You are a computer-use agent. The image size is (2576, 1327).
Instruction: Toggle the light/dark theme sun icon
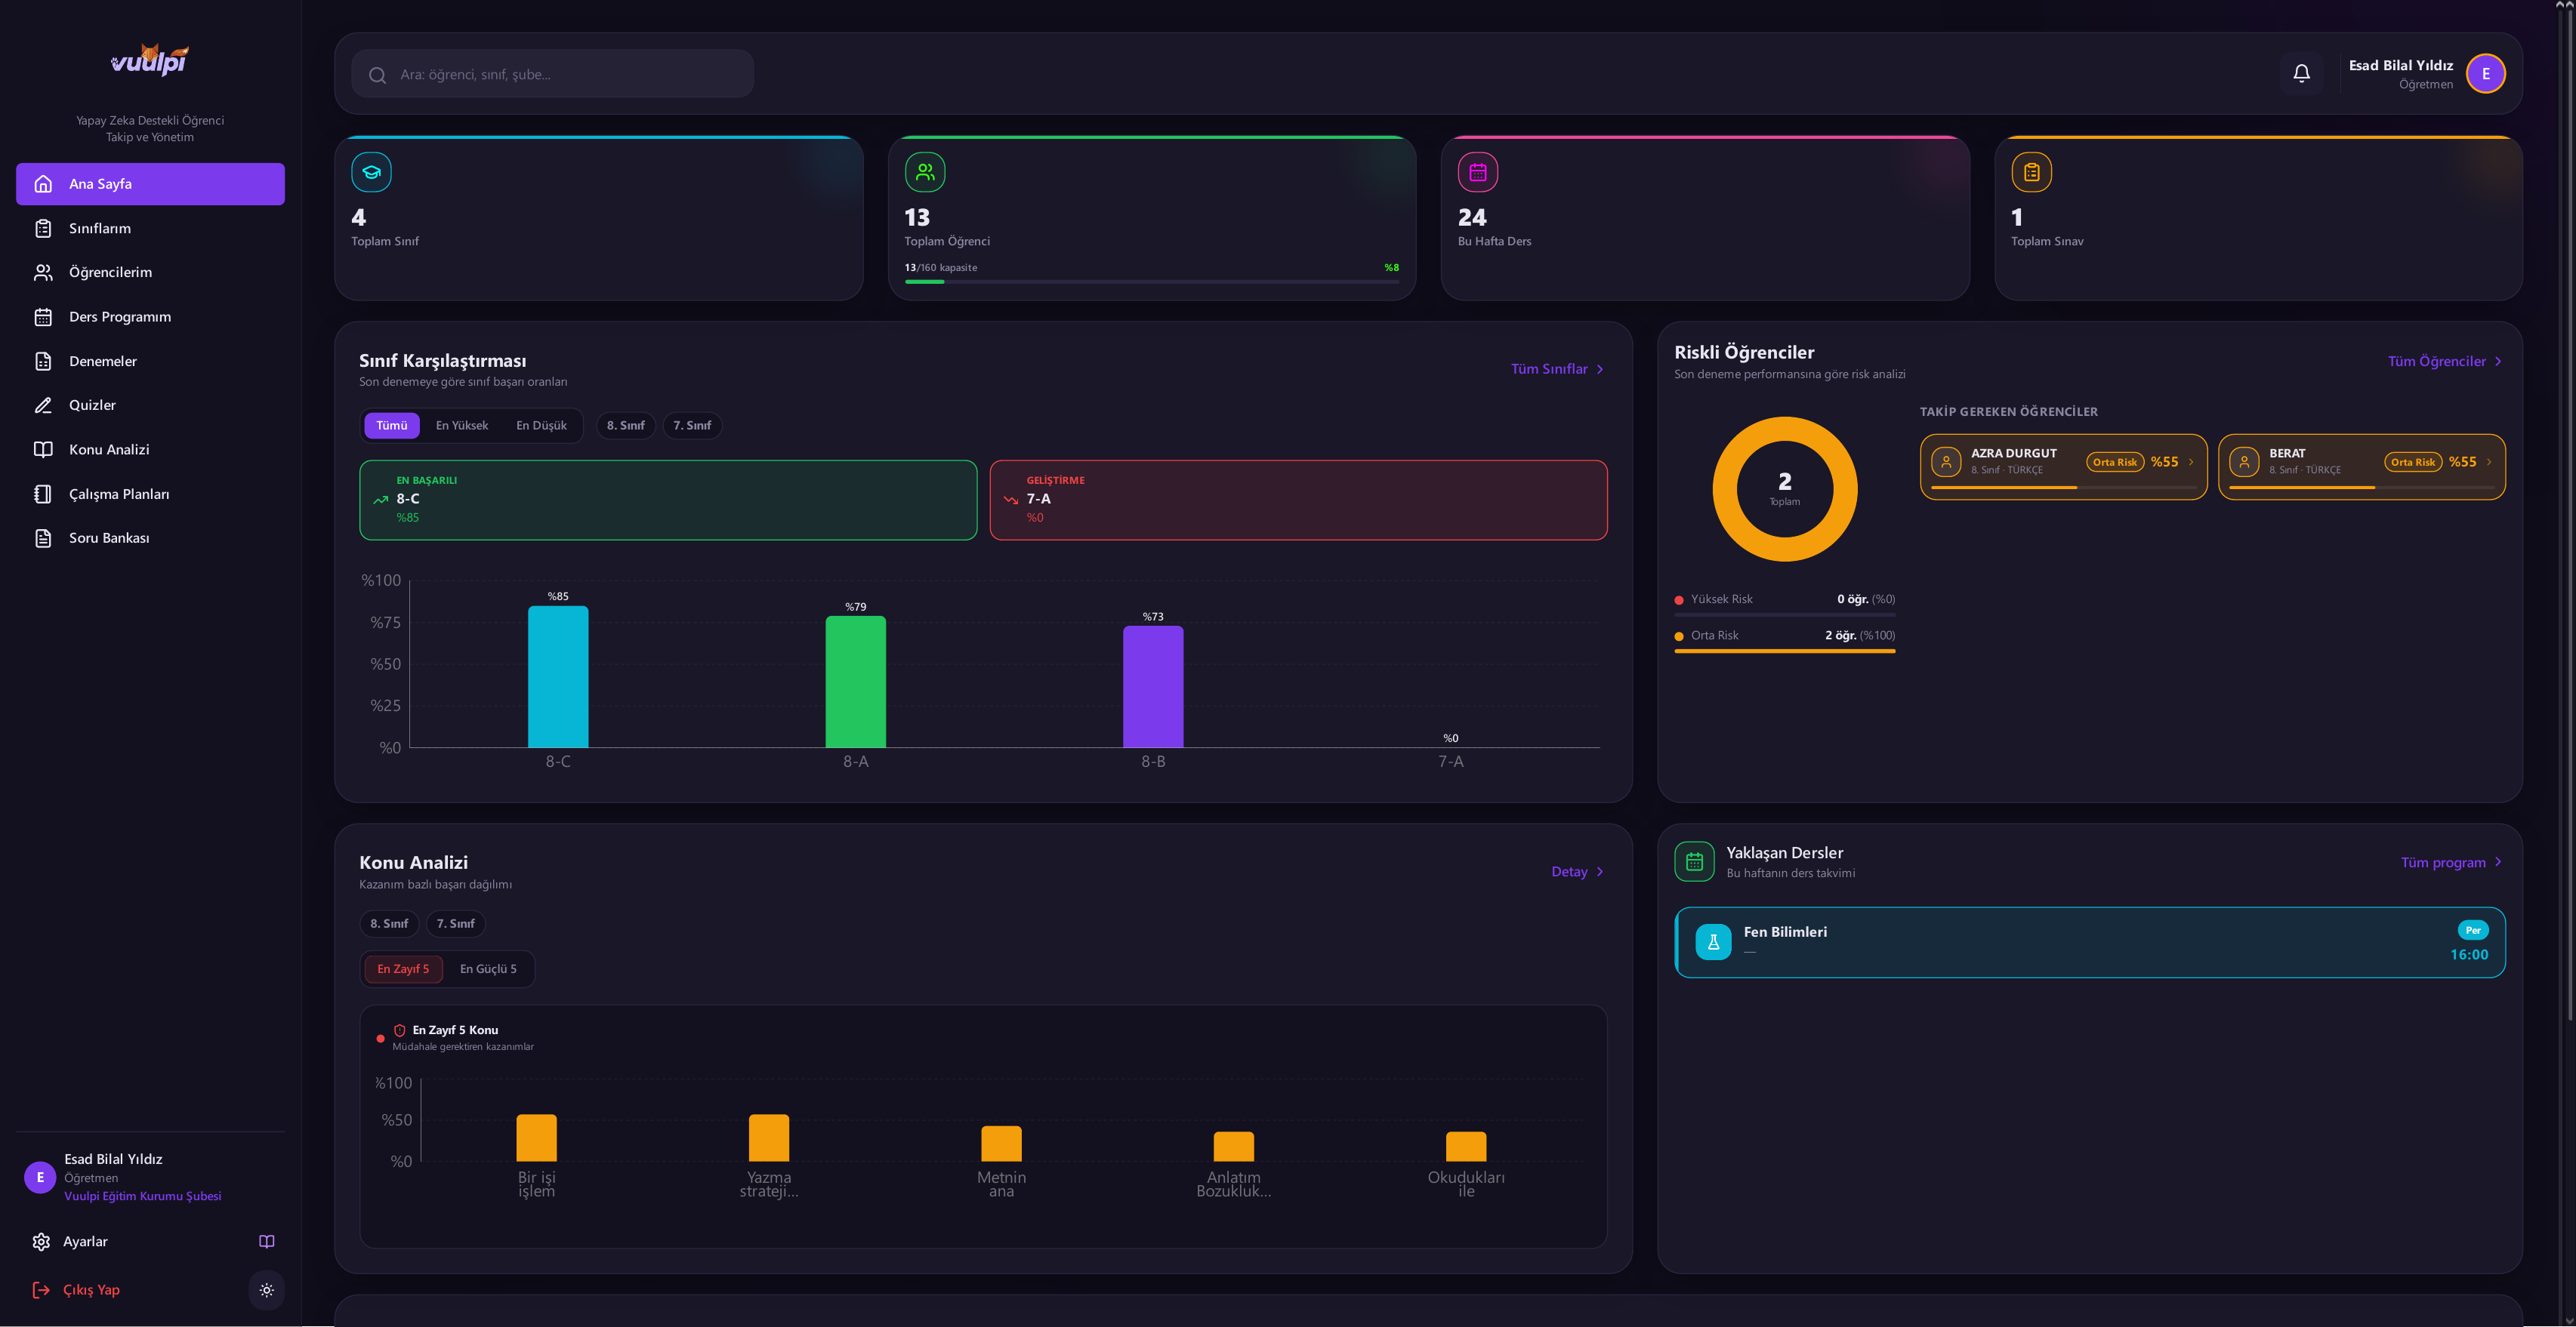click(266, 1290)
